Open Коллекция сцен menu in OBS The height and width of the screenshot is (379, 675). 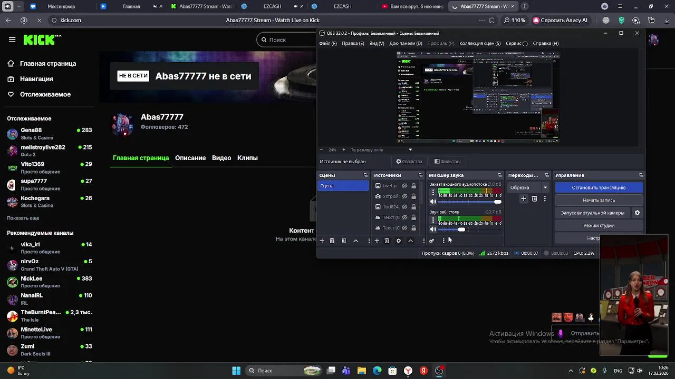[x=480, y=43]
